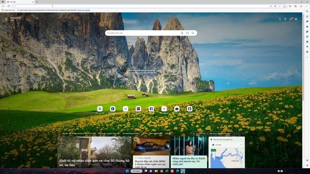
Task: Open Microsoft Edge from taskbar
Action: coord(178,171)
